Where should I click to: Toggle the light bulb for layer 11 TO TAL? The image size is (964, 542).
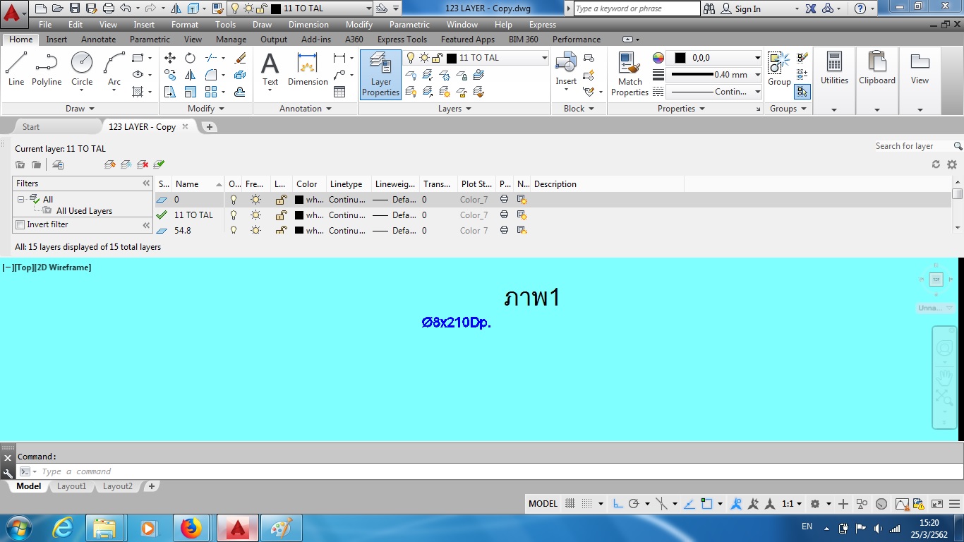click(x=234, y=215)
